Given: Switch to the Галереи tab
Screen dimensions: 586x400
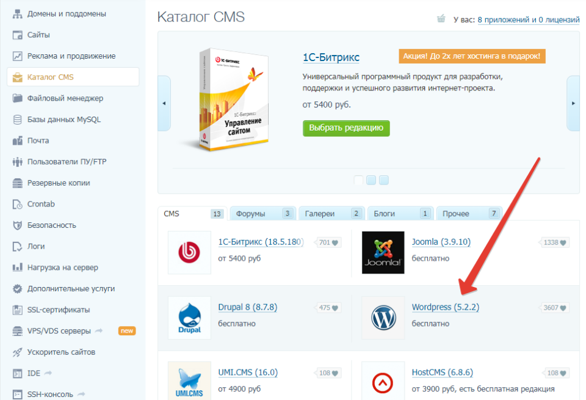Looking at the screenshot, I should click(x=331, y=214).
